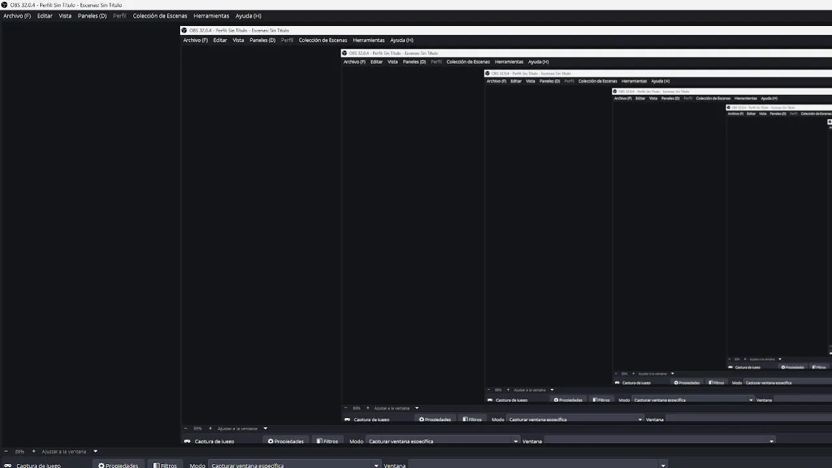Click zoom-in plus in first nested window
The width and height of the screenshot is (832, 468).
coord(210,428)
